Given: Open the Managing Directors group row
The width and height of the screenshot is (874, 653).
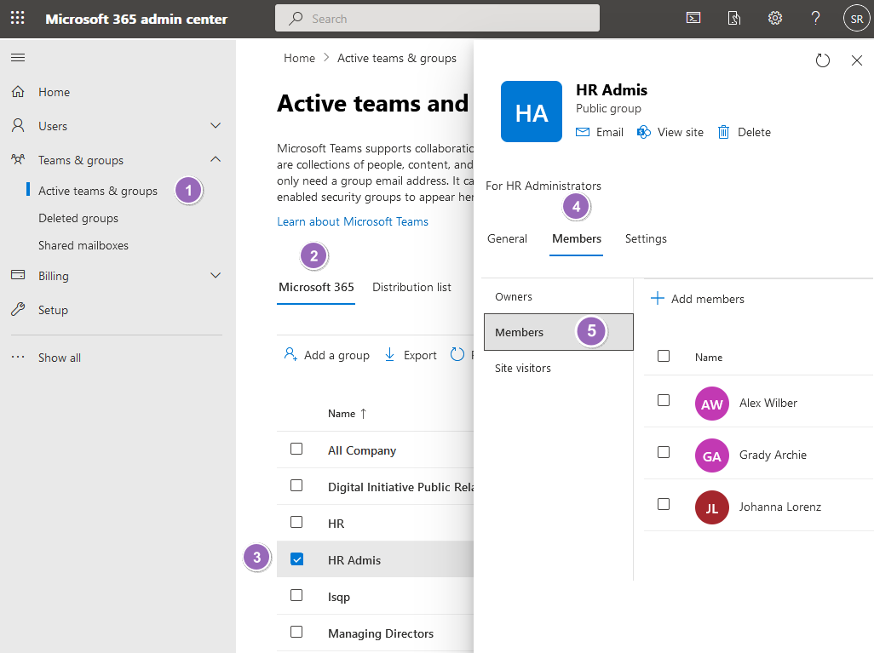Looking at the screenshot, I should click(x=375, y=633).
